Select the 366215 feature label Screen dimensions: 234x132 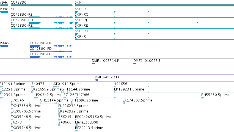[65, 117]
